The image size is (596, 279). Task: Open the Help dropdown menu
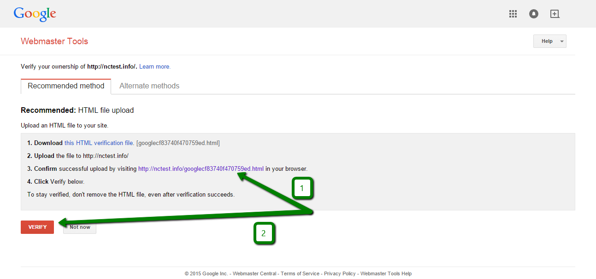pos(550,41)
